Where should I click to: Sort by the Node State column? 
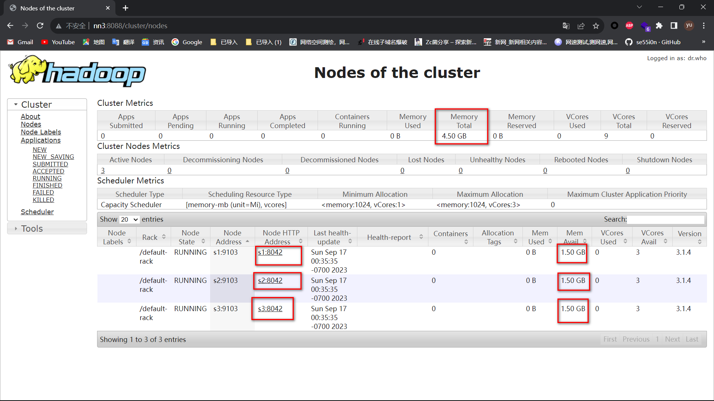pyautogui.click(x=190, y=237)
